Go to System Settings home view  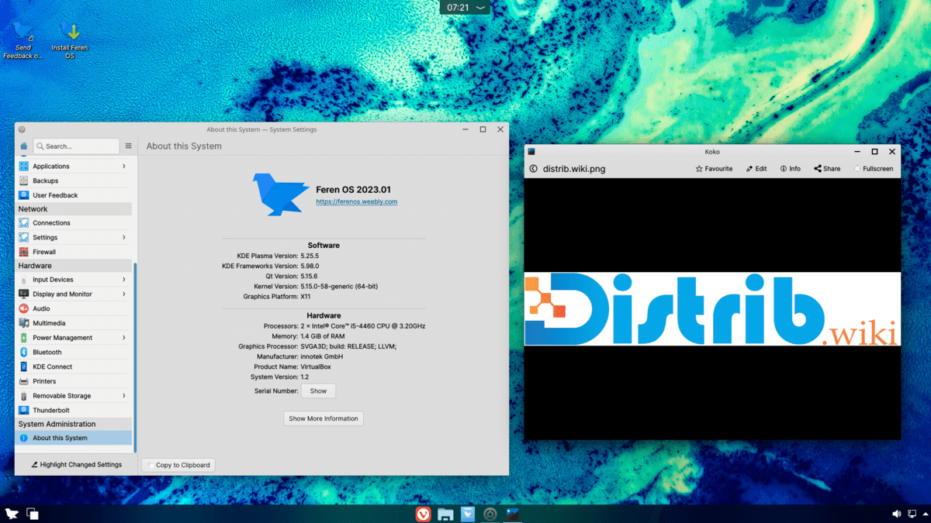tap(23, 146)
